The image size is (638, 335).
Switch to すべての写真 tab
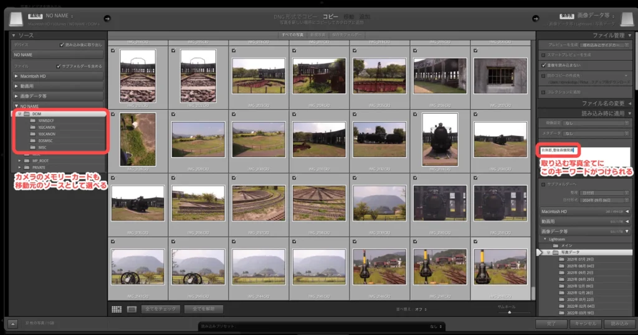pyautogui.click(x=293, y=35)
